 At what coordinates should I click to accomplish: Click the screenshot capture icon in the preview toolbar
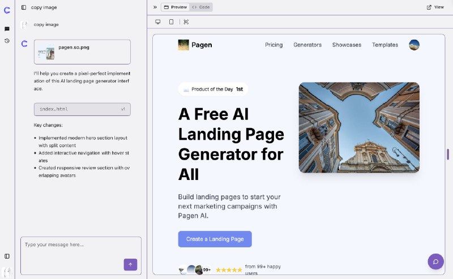[186, 22]
